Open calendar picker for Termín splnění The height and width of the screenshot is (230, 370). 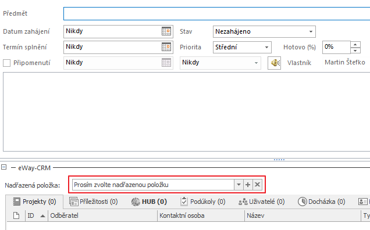point(166,47)
